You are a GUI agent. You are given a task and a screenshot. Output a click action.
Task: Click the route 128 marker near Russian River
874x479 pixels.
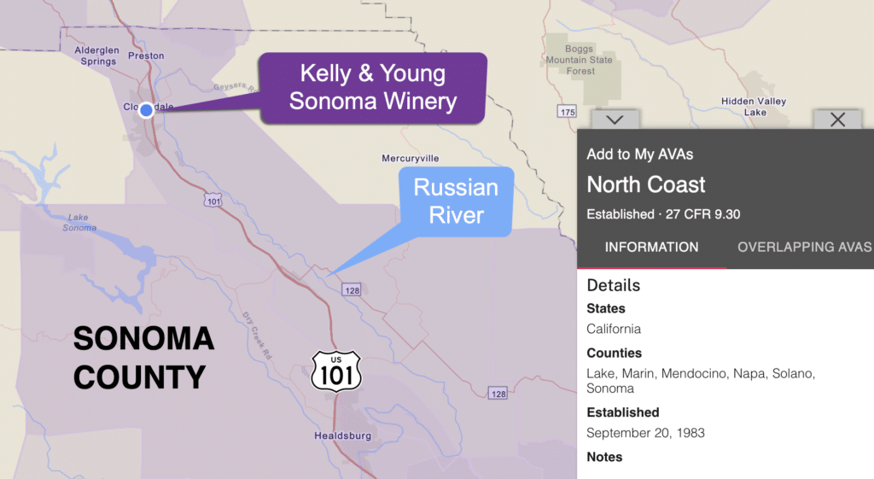[352, 291]
